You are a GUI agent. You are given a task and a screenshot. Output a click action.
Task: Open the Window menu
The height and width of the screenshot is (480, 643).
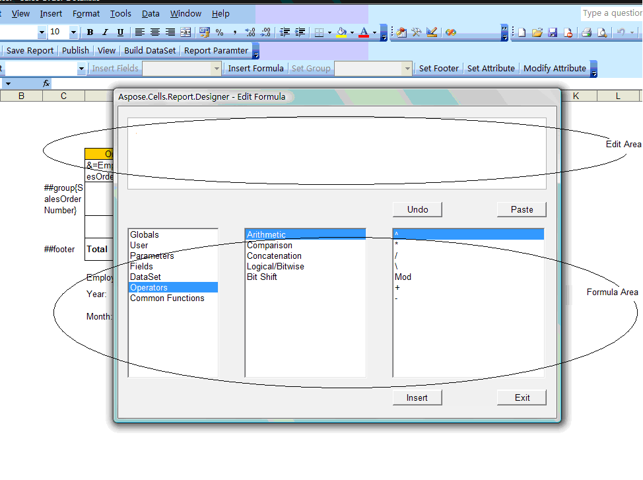click(x=186, y=14)
